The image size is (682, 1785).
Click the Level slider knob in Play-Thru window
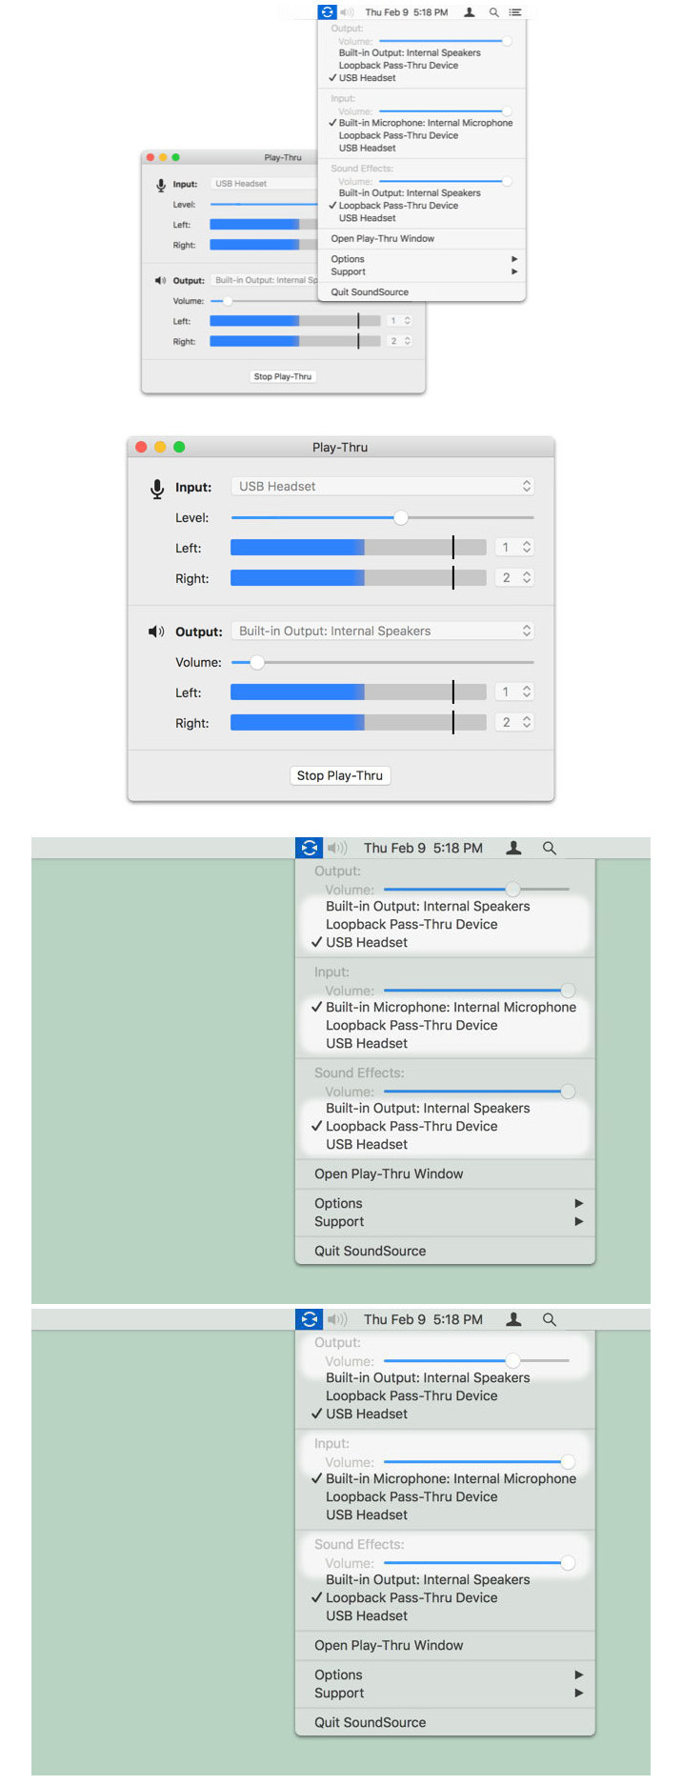[x=401, y=518]
